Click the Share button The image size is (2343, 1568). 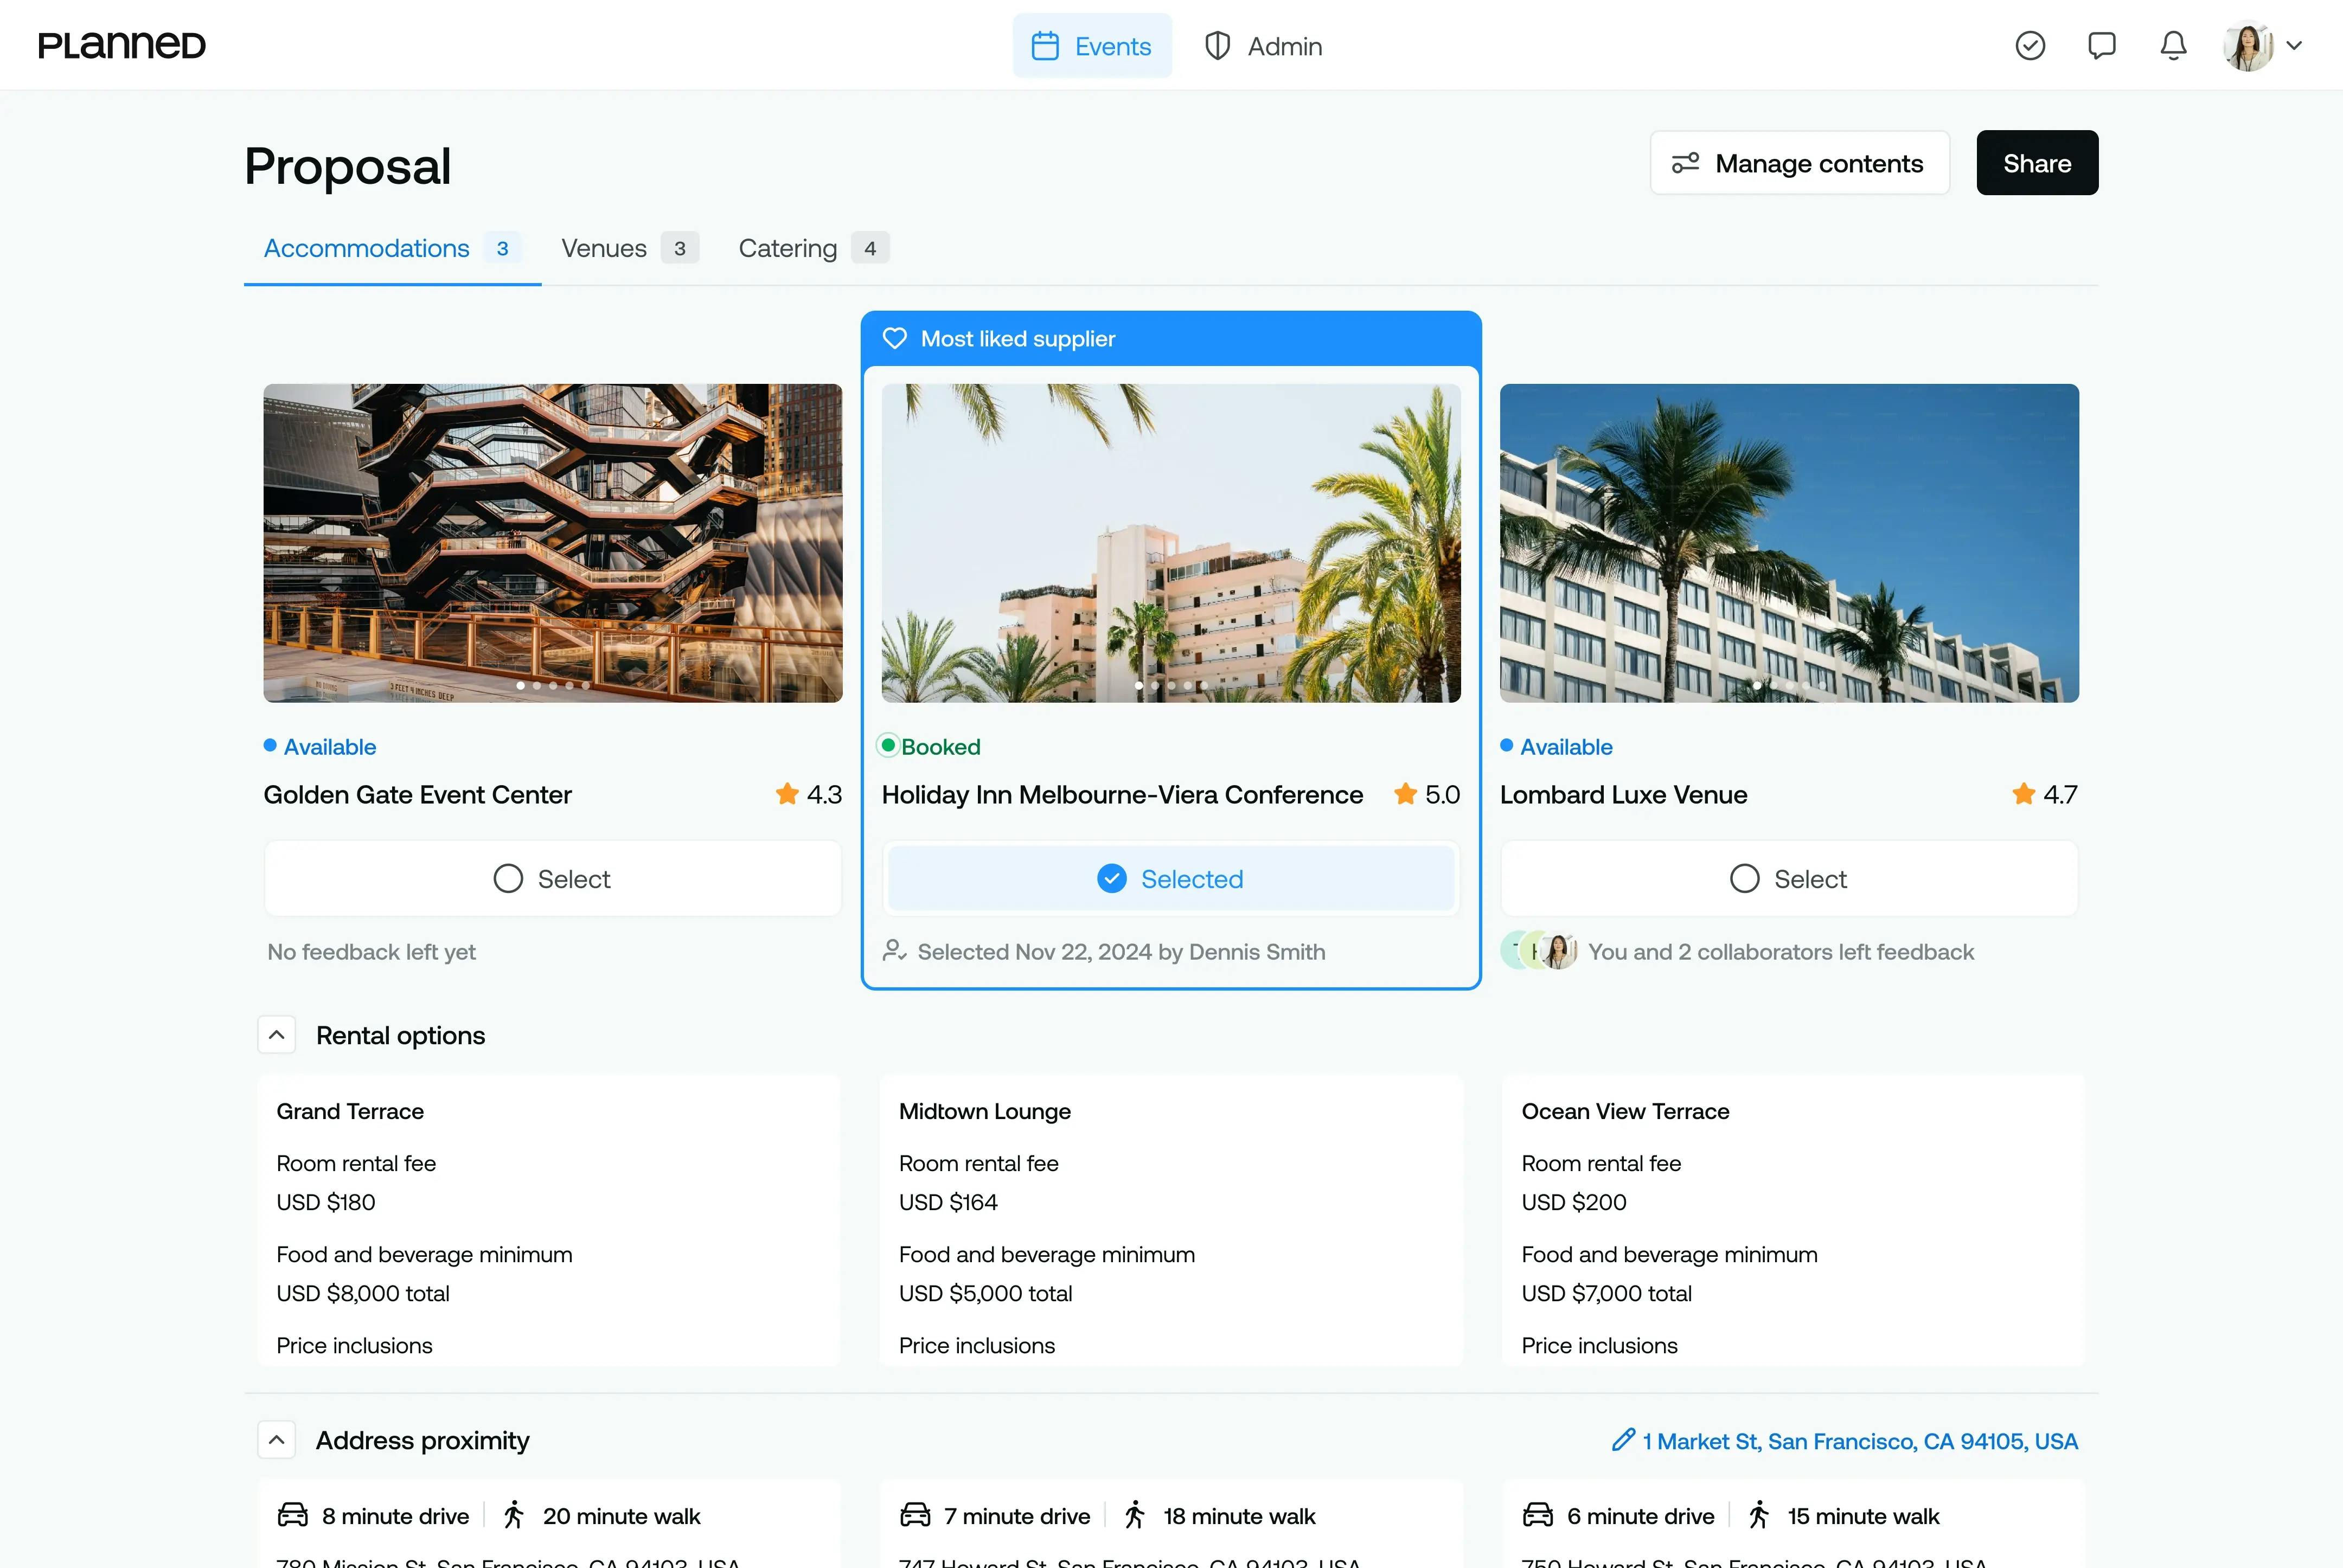pos(2037,162)
